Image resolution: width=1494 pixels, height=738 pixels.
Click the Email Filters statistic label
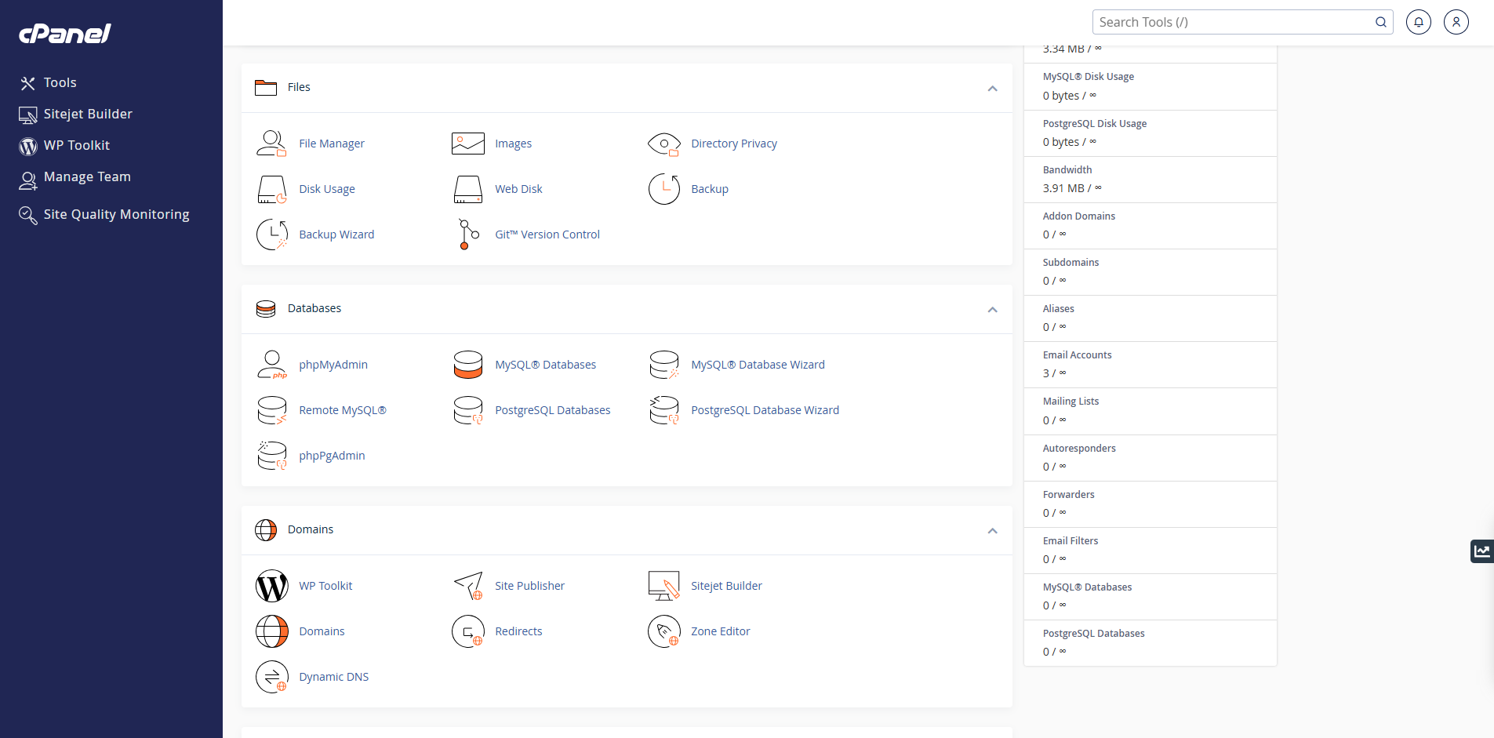point(1070,541)
